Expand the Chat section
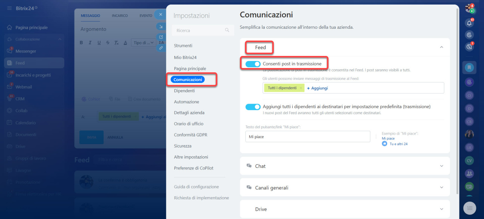 (441, 166)
